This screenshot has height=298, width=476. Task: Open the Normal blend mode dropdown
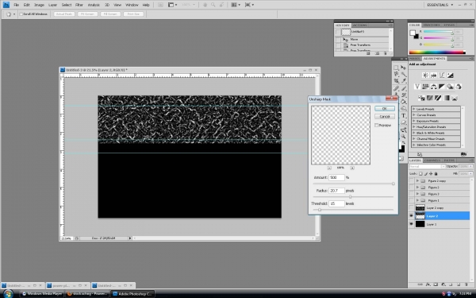[x=427, y=166]
